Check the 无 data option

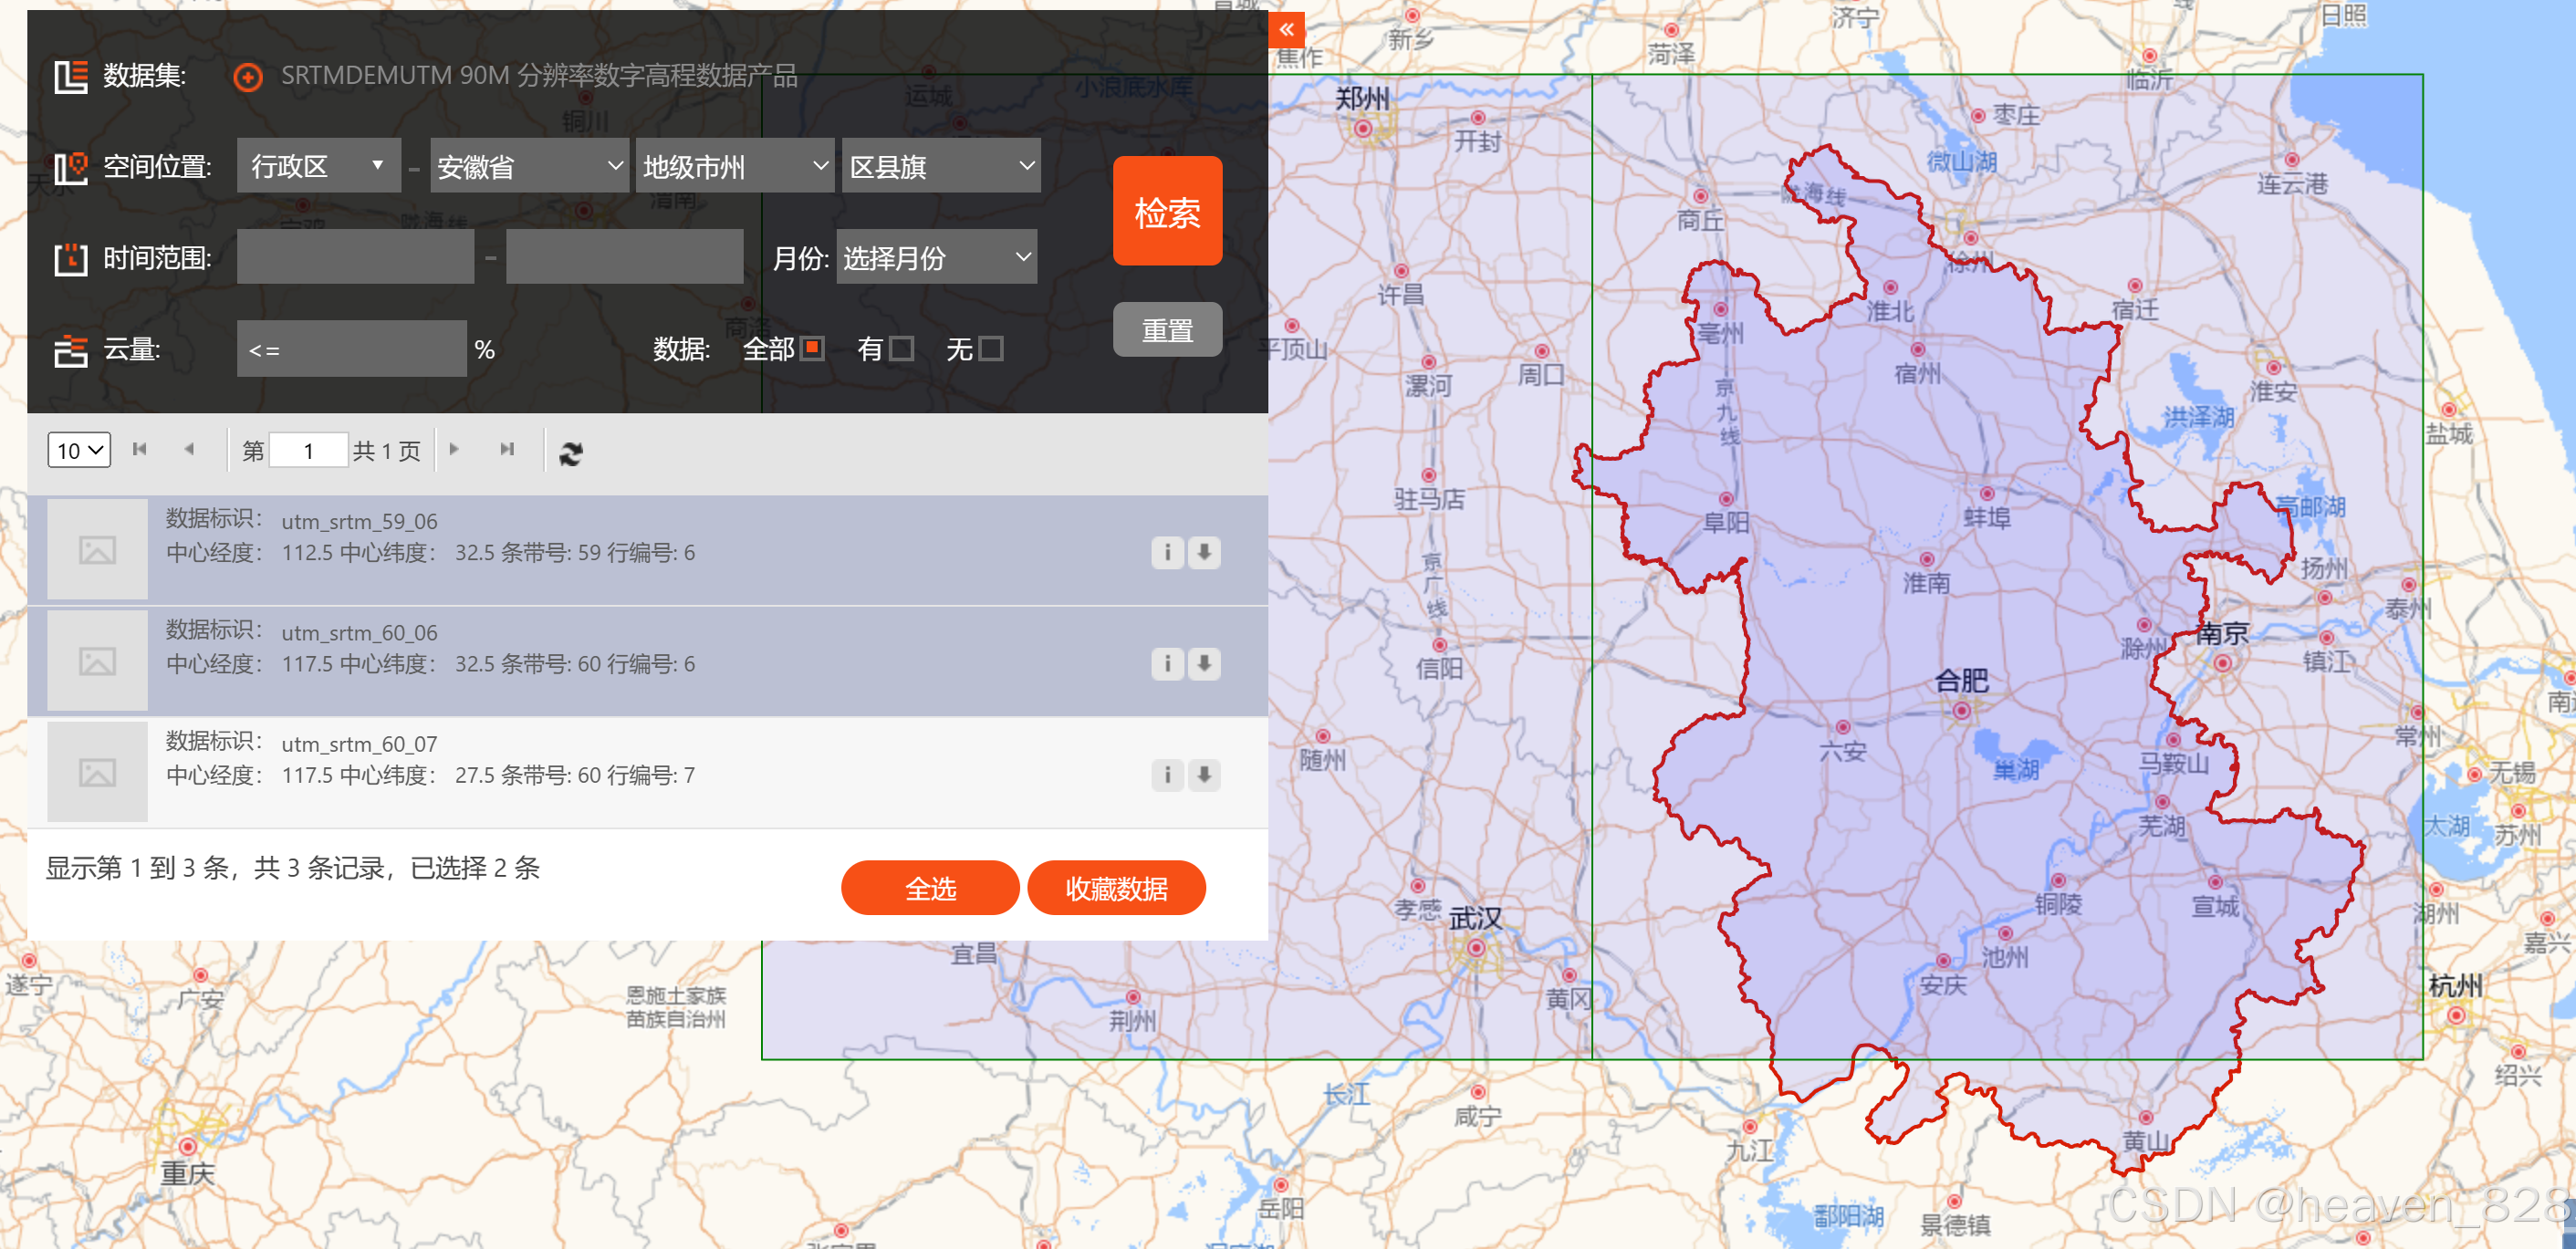(990, 348)
